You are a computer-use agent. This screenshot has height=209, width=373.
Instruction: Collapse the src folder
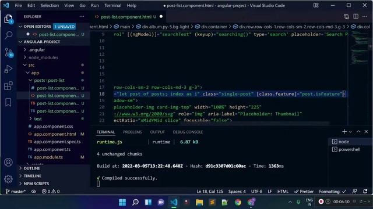tap(25, 65)
